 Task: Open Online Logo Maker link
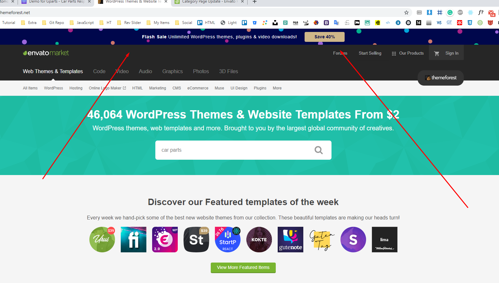(x=107, y=88)
